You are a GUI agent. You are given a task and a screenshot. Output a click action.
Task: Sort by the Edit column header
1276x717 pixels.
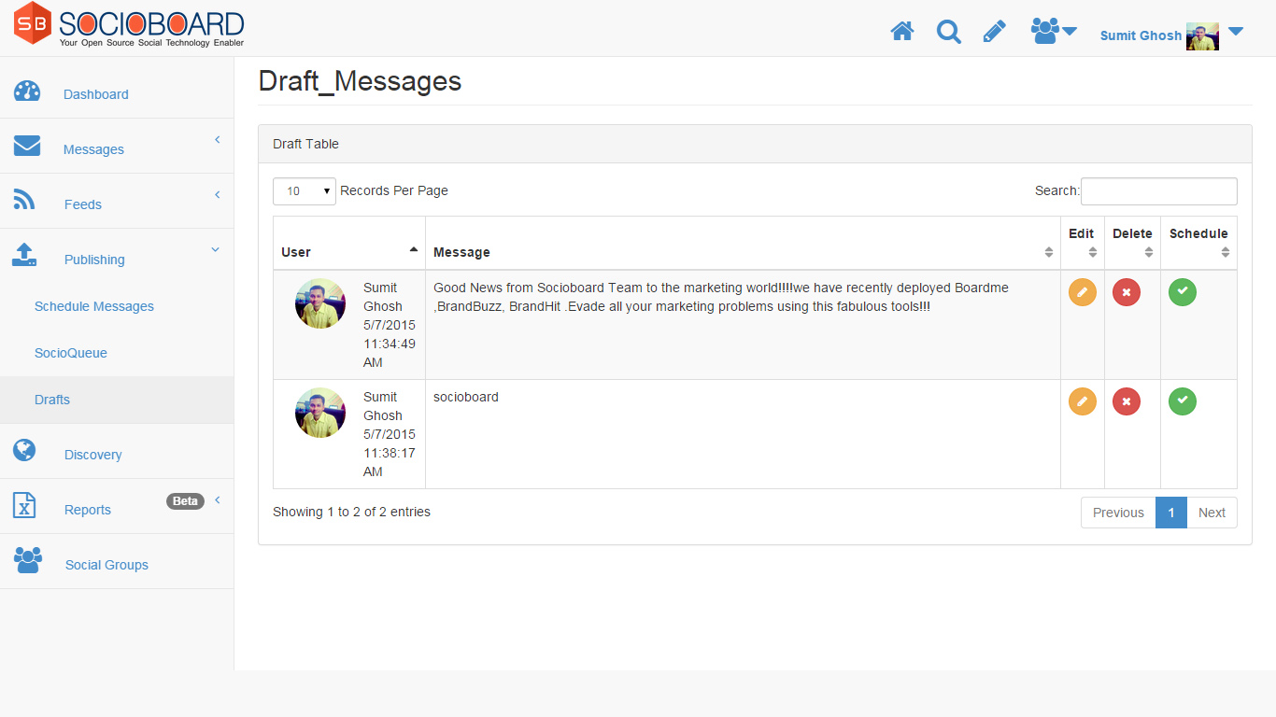coord(1082,243)
